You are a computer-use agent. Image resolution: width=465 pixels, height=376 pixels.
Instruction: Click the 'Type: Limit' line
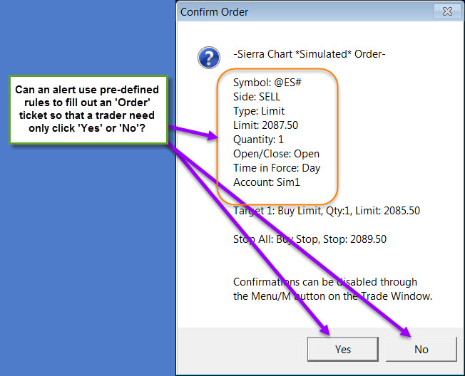pos(259,111)
